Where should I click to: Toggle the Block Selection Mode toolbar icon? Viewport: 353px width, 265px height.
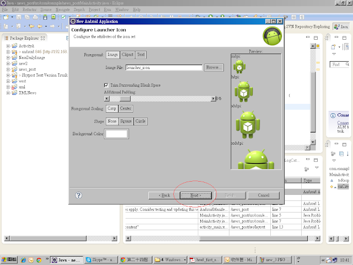point(294,17)
